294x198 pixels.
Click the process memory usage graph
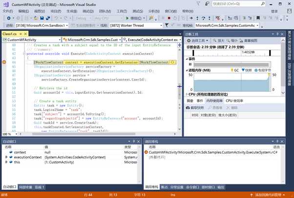tap(232, 82)
